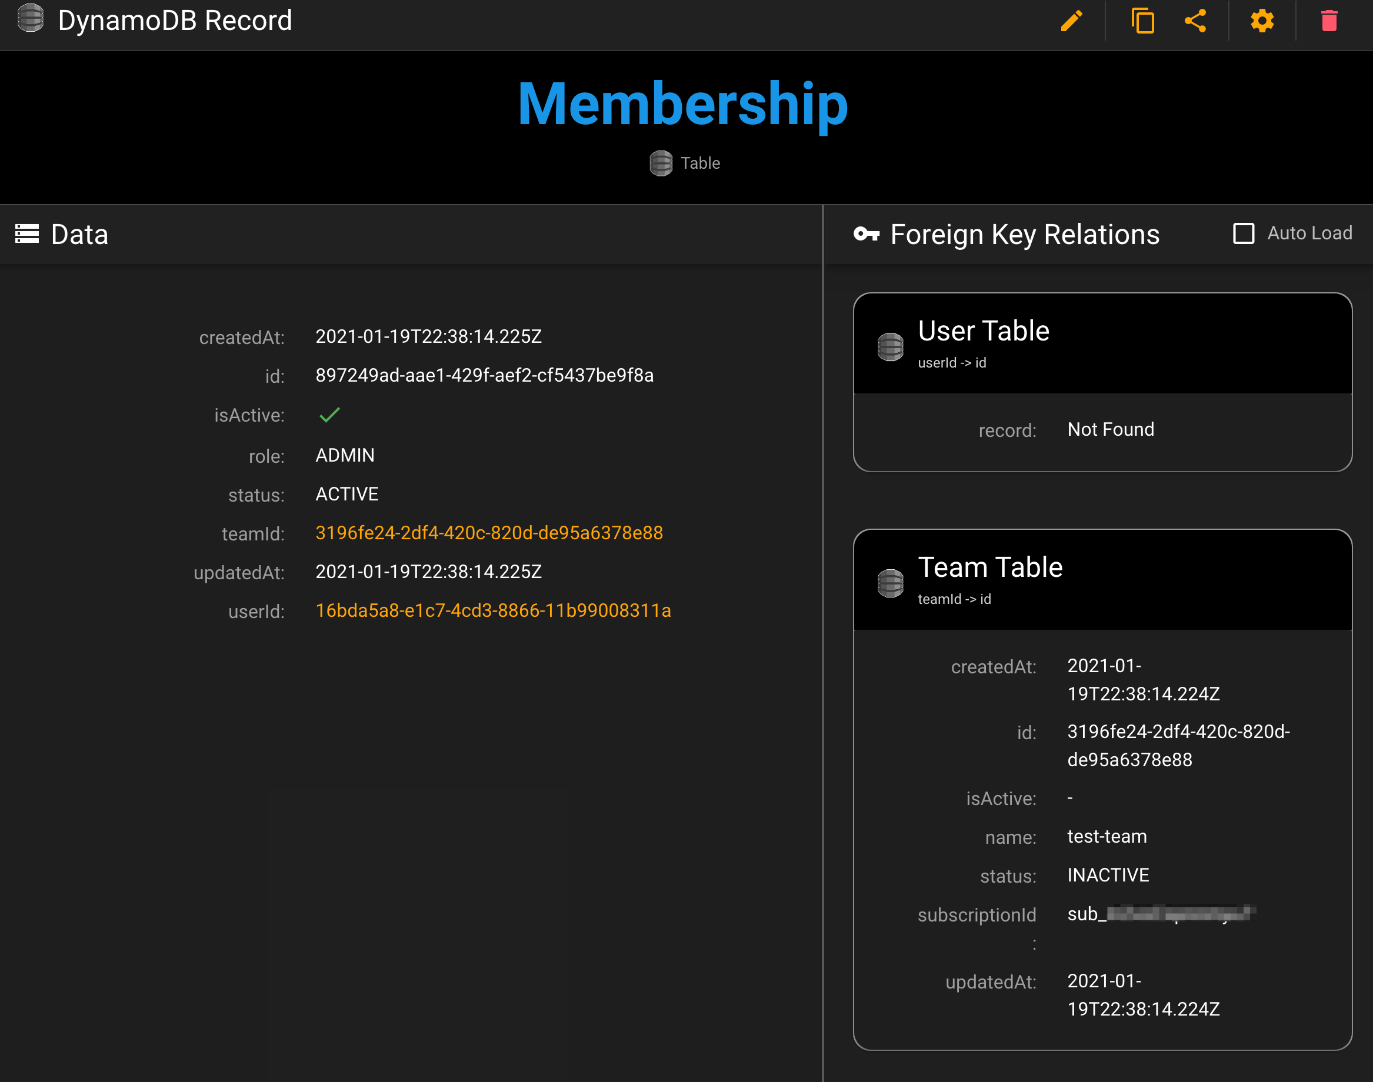Click the name label in Team Table

point(1010,837)
